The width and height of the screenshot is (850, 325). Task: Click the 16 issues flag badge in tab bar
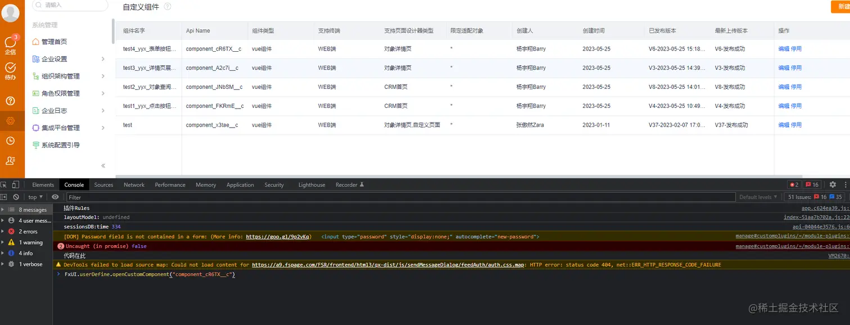(812, 184)
